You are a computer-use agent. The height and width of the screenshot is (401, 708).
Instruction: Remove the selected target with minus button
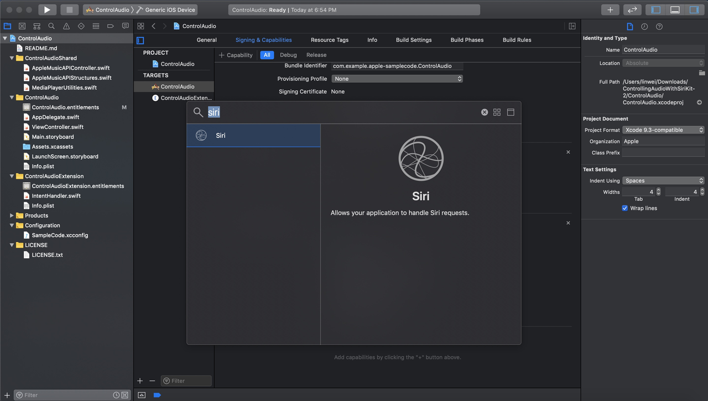tap(152, 381)
